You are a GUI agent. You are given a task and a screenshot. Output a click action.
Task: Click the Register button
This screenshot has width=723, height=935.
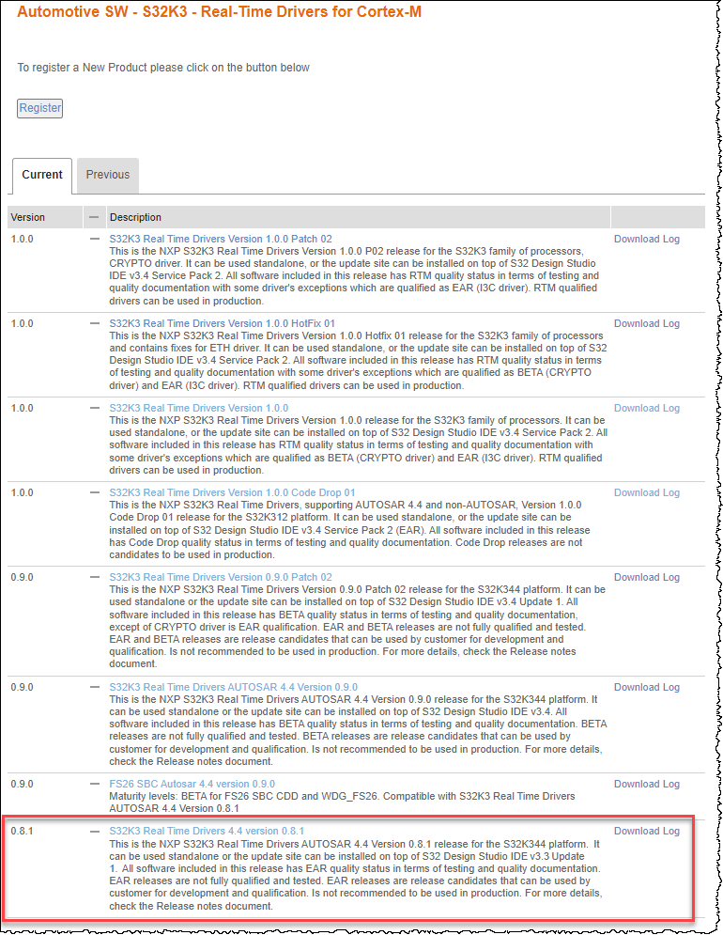[x=40, y=108]
